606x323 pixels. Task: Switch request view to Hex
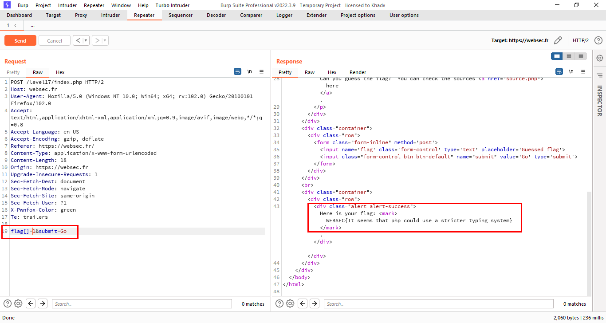(60, 72)
